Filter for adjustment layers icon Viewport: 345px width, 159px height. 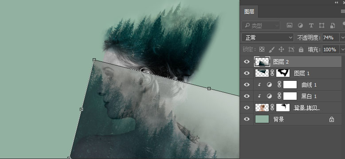[300, 26]
